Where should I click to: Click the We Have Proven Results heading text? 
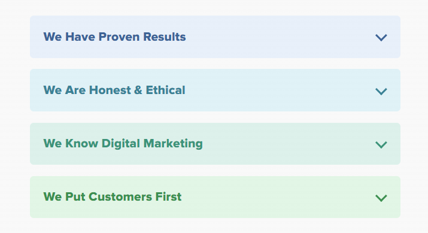coord(115,37)
